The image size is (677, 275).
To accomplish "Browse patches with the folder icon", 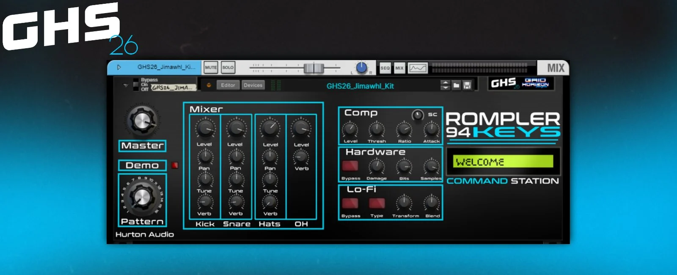I will coord(456,85).
